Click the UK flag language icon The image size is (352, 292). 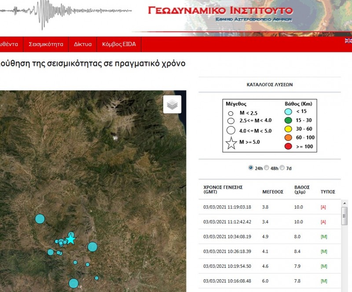(348, 41)
